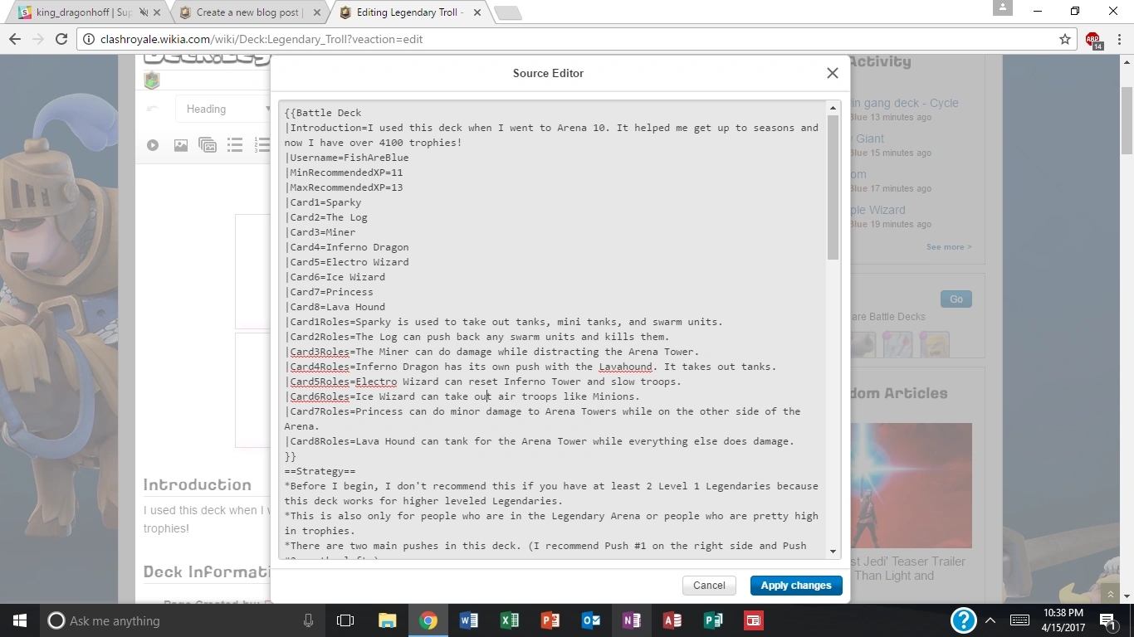
Task: Insert a video with the play icon
Action: [x=153, y=145]
